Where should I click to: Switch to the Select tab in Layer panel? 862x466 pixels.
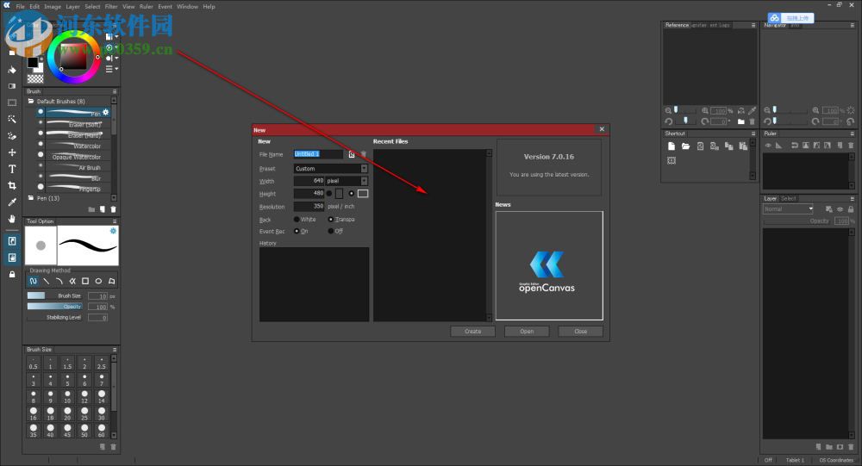point(789,199)
